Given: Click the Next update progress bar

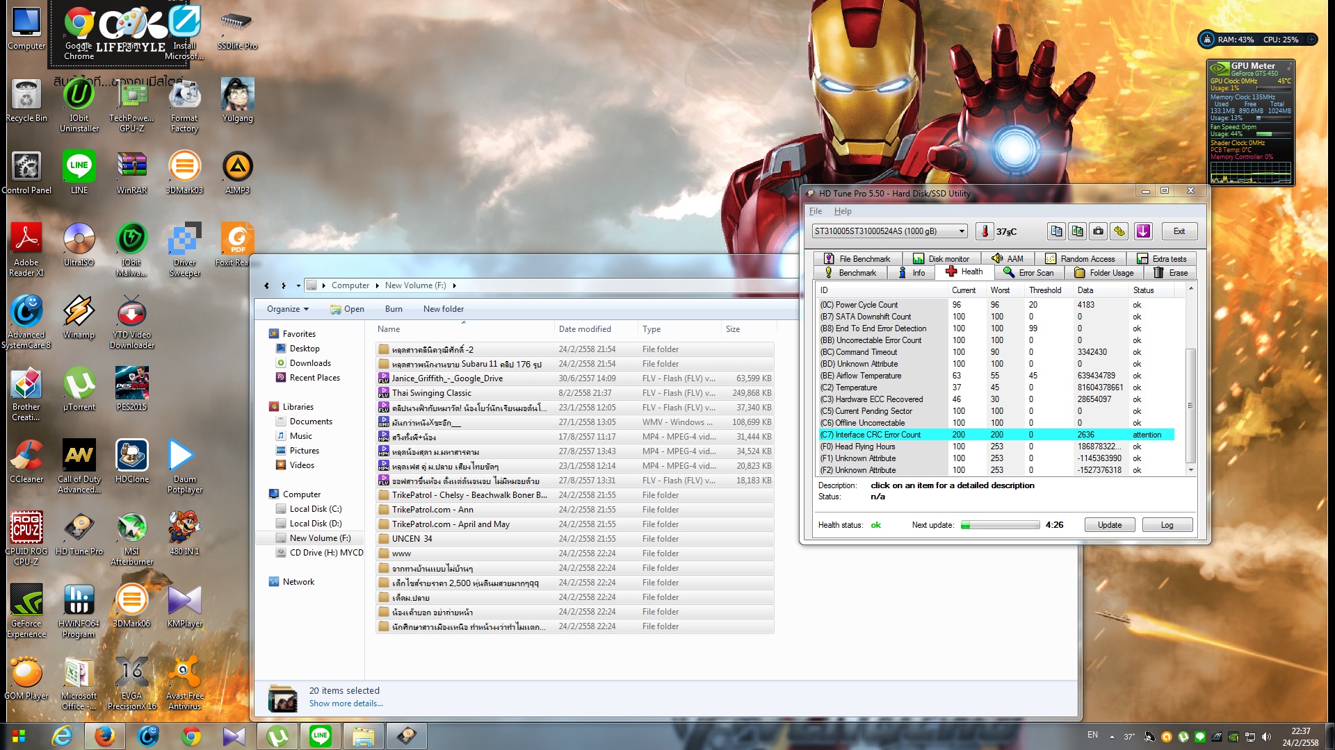Looking at the screenshot, I should (1000, 525).
